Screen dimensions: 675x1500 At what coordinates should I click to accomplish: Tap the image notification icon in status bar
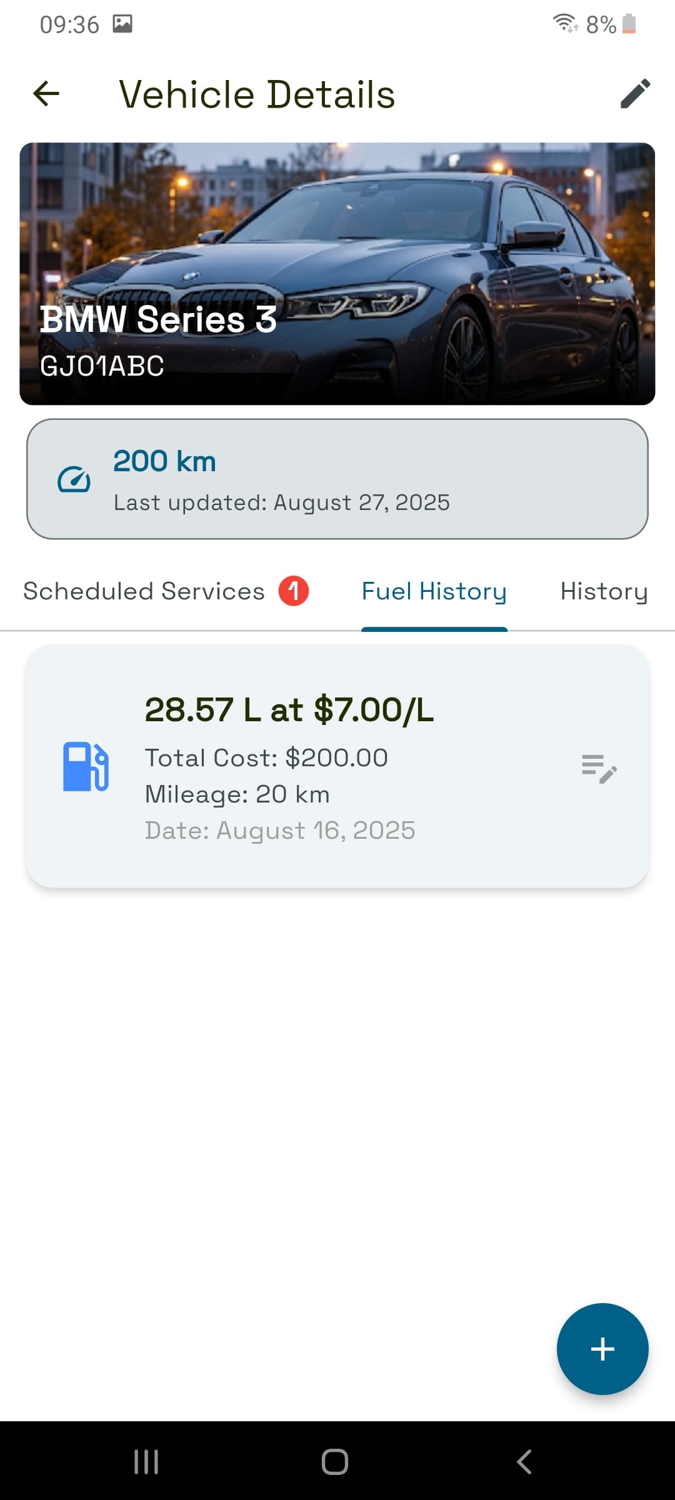point(122,24)
